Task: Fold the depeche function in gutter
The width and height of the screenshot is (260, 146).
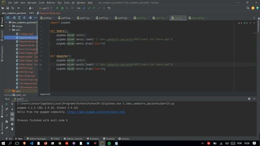Action: (49, 56)
